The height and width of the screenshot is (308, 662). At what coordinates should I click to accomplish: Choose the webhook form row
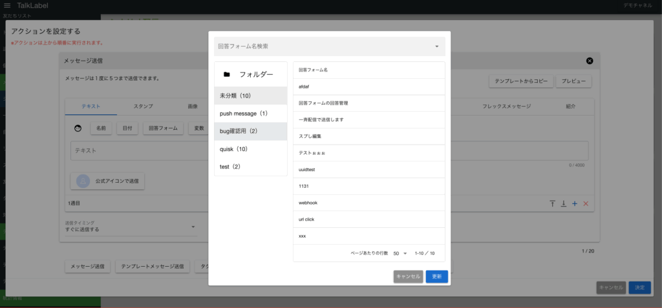pyautogui.click(x=368, y=203)
